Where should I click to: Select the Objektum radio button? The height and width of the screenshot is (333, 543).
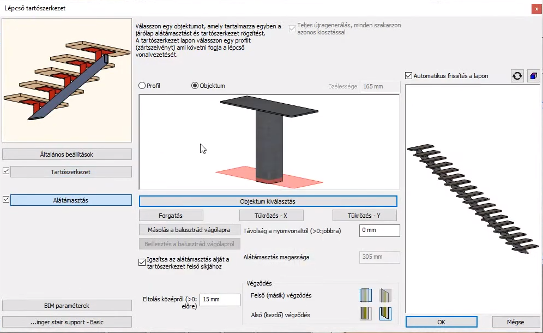point(195,85)
